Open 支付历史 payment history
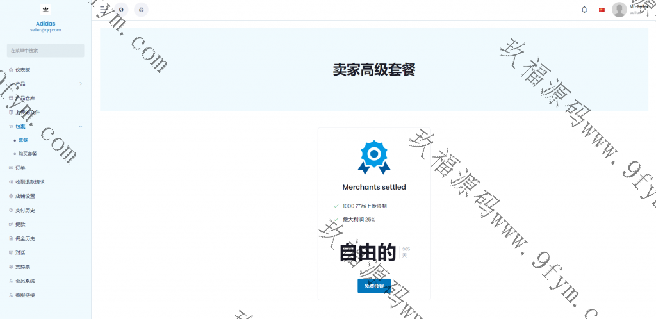 pyautogui.click(x=26, y=210)
